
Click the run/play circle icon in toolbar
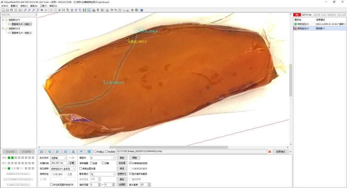tap(51, 10)
